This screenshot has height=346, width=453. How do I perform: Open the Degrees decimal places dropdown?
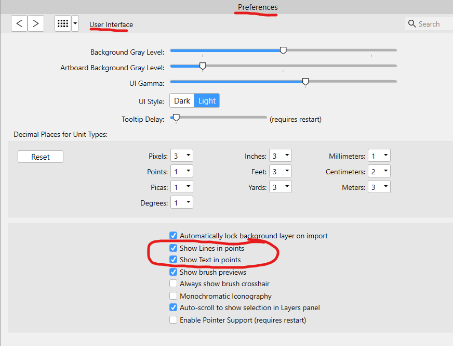pos(181,202)
